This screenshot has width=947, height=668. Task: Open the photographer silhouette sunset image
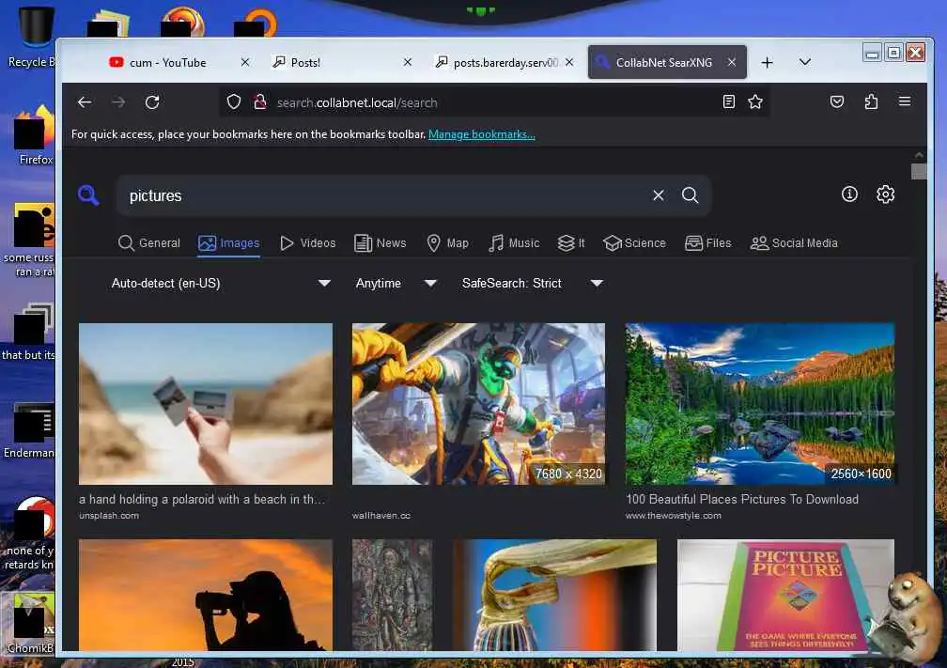coord(206,595)
